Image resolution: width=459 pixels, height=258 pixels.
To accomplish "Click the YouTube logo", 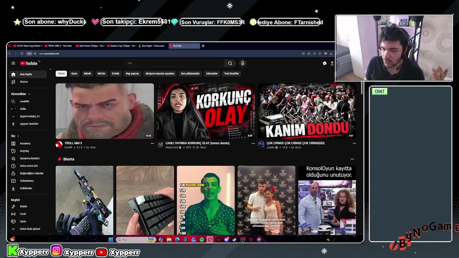I will pos(29,63).
